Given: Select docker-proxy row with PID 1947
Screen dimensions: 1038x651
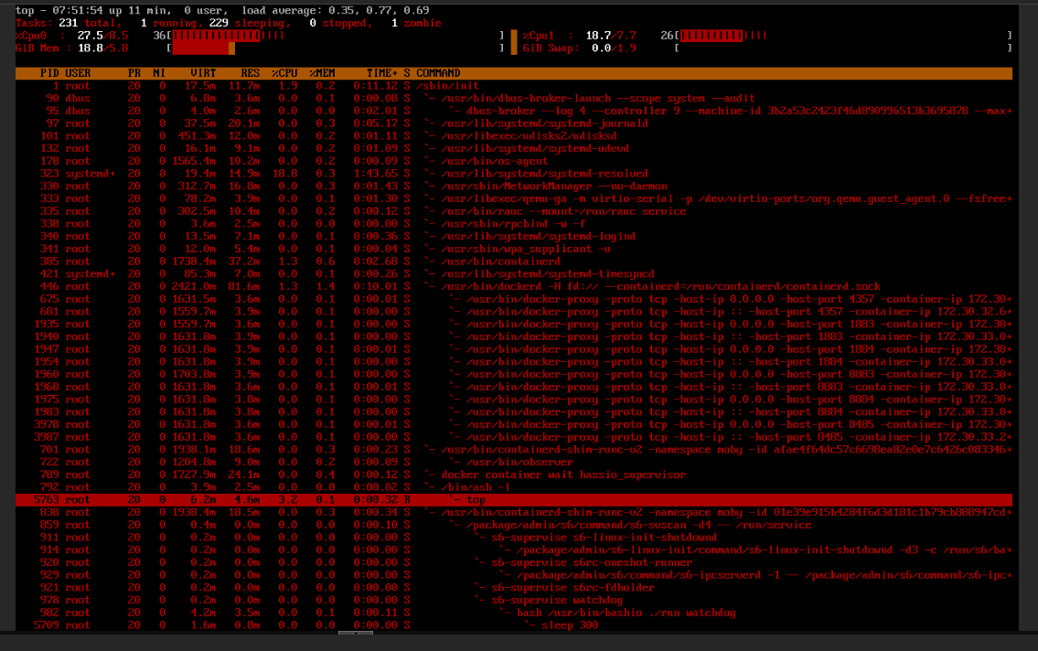Looking at the screenshot, I should coord(514,349).
